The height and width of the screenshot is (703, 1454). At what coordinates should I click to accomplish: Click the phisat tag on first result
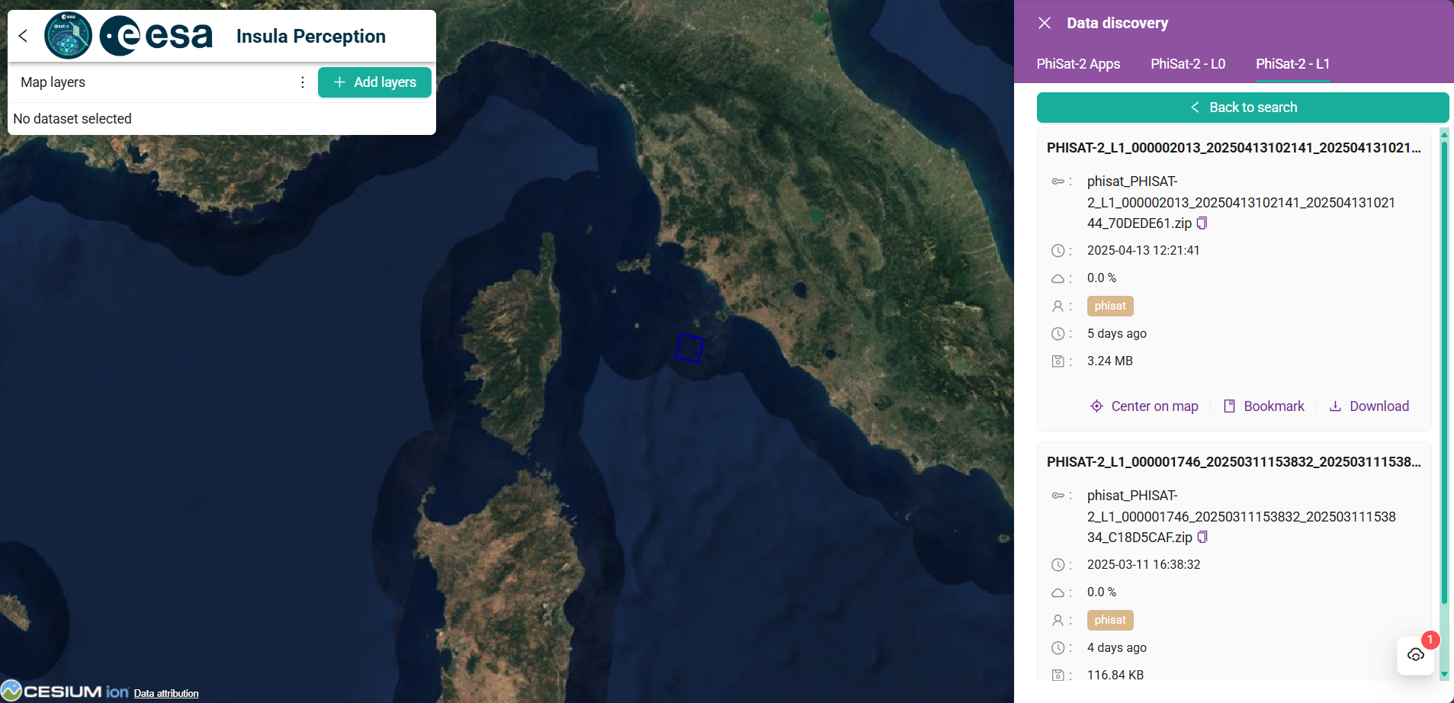tap(1109, 306)
